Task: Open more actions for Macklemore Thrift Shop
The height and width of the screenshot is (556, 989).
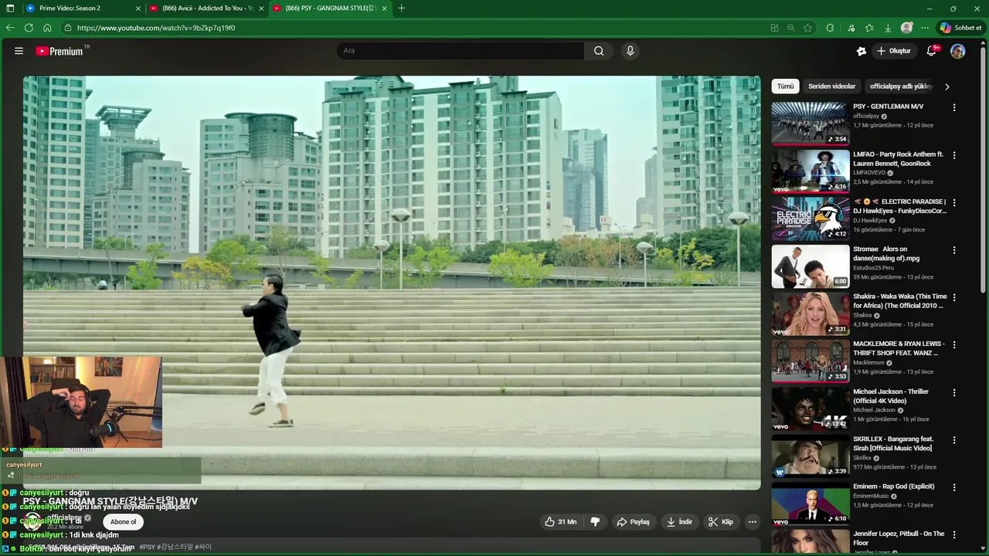Action: tap(954, 345)
